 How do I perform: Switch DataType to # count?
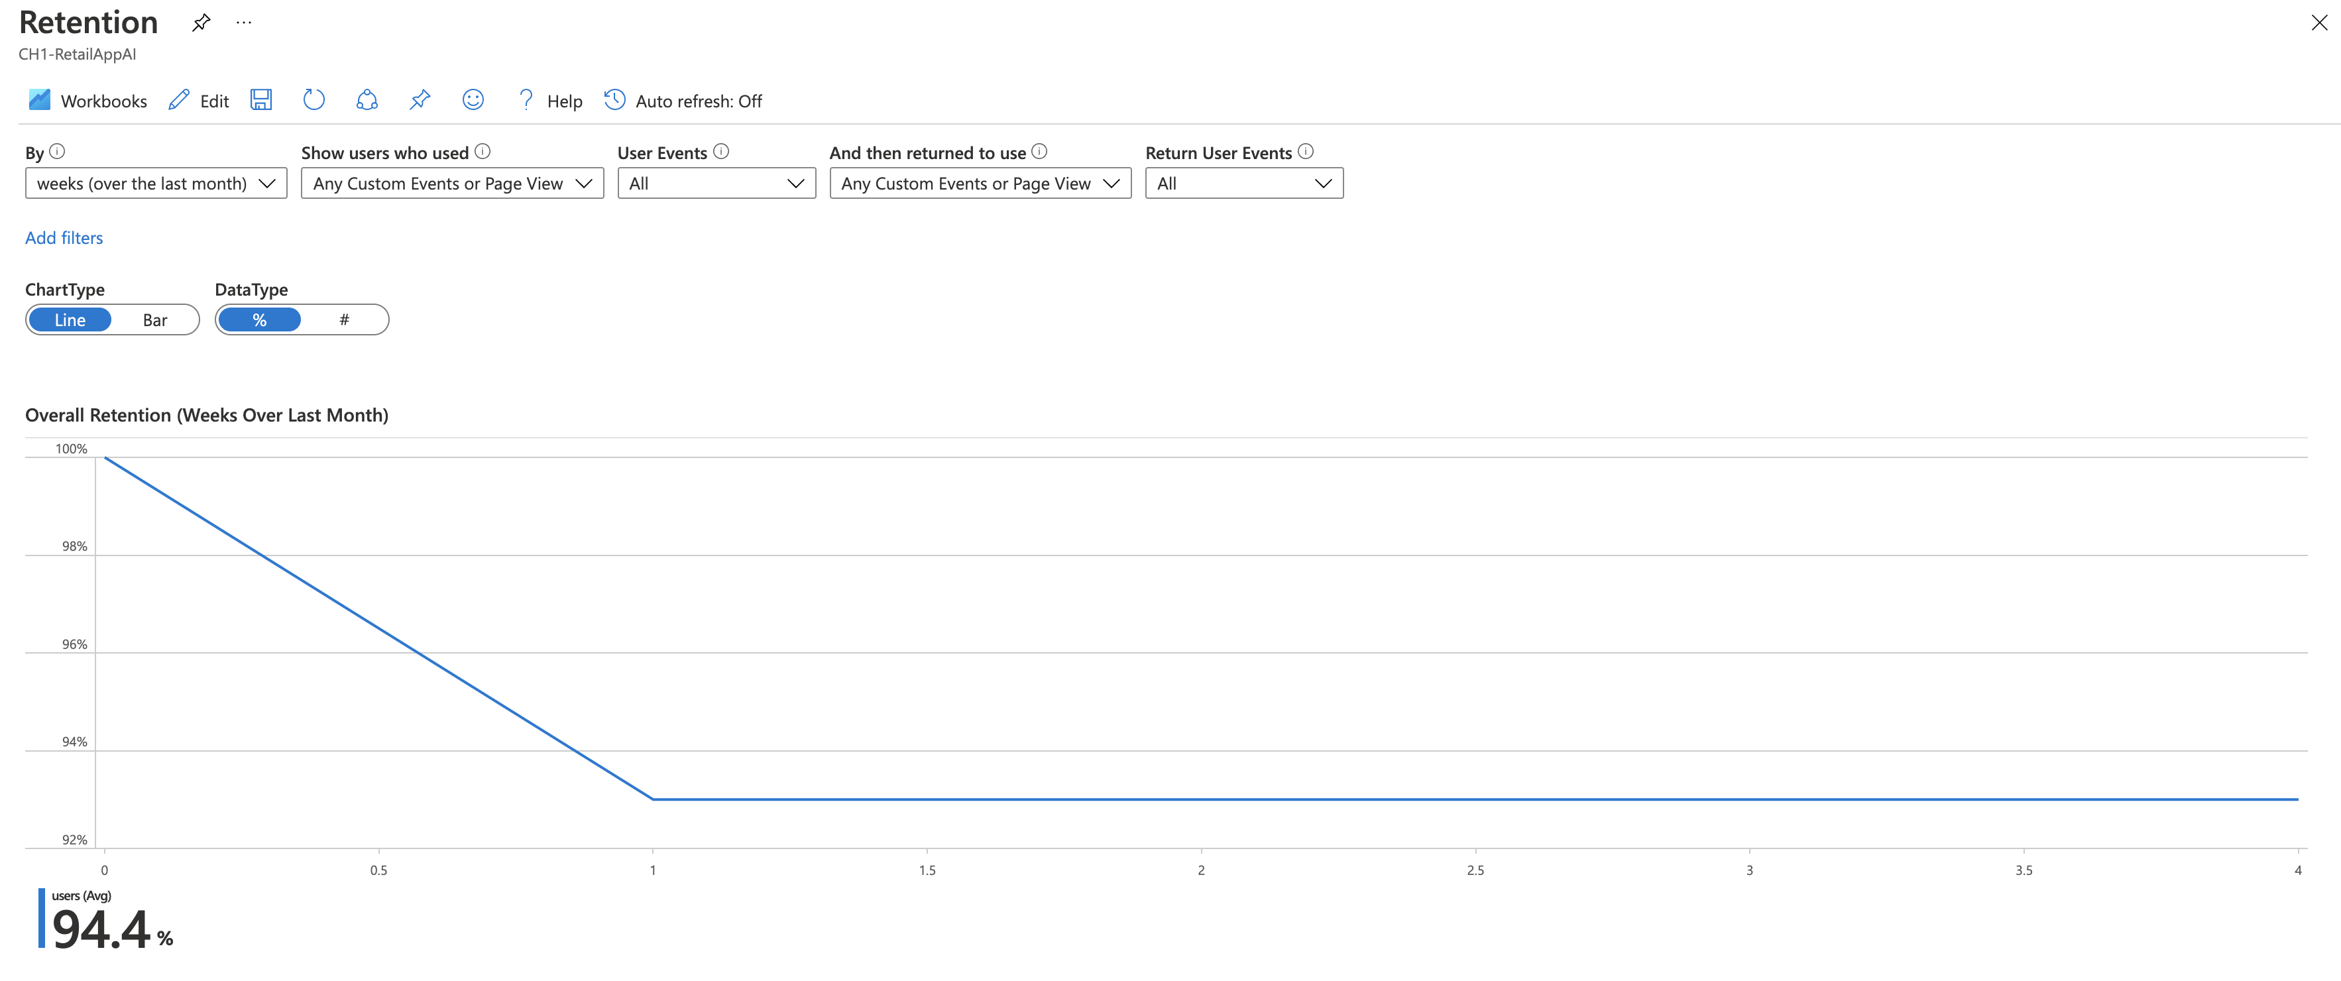(343, 320)
